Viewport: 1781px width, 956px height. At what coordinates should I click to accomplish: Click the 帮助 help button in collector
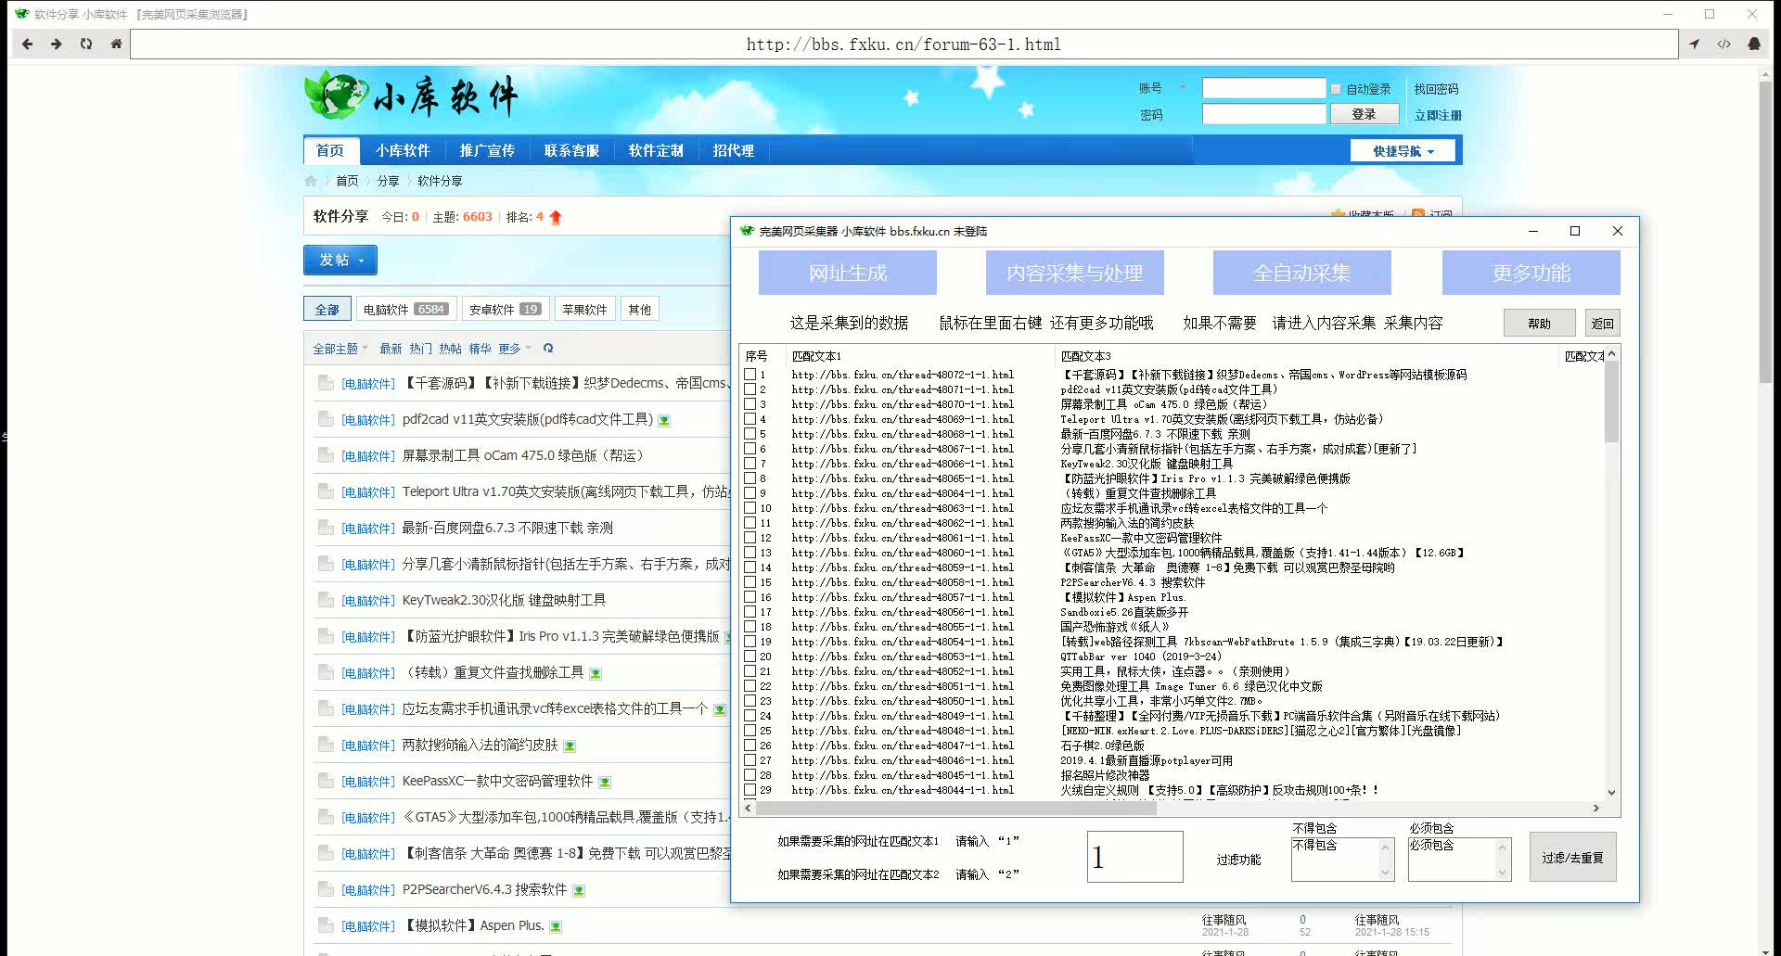[x=1540, y=323]
